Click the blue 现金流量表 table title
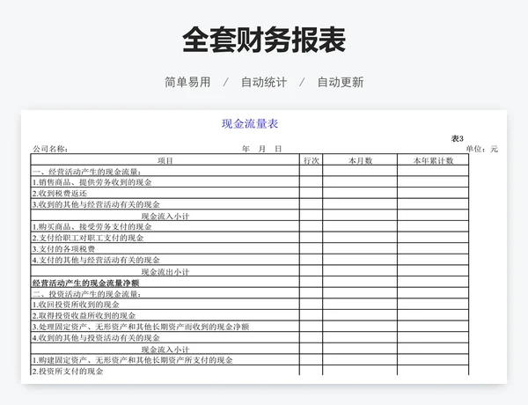This screenshot has height=405, width=528. (x=250, y=123)
